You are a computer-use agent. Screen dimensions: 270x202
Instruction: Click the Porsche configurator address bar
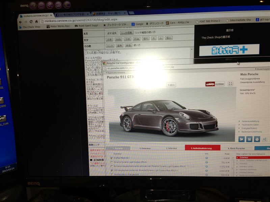186,68
